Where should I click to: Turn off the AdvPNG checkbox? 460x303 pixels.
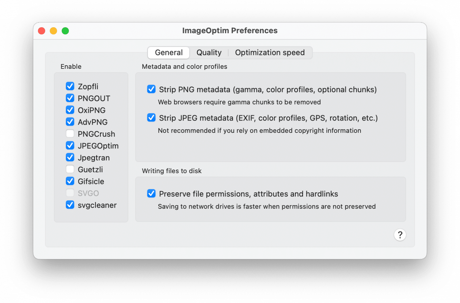(x=70, y=122)
